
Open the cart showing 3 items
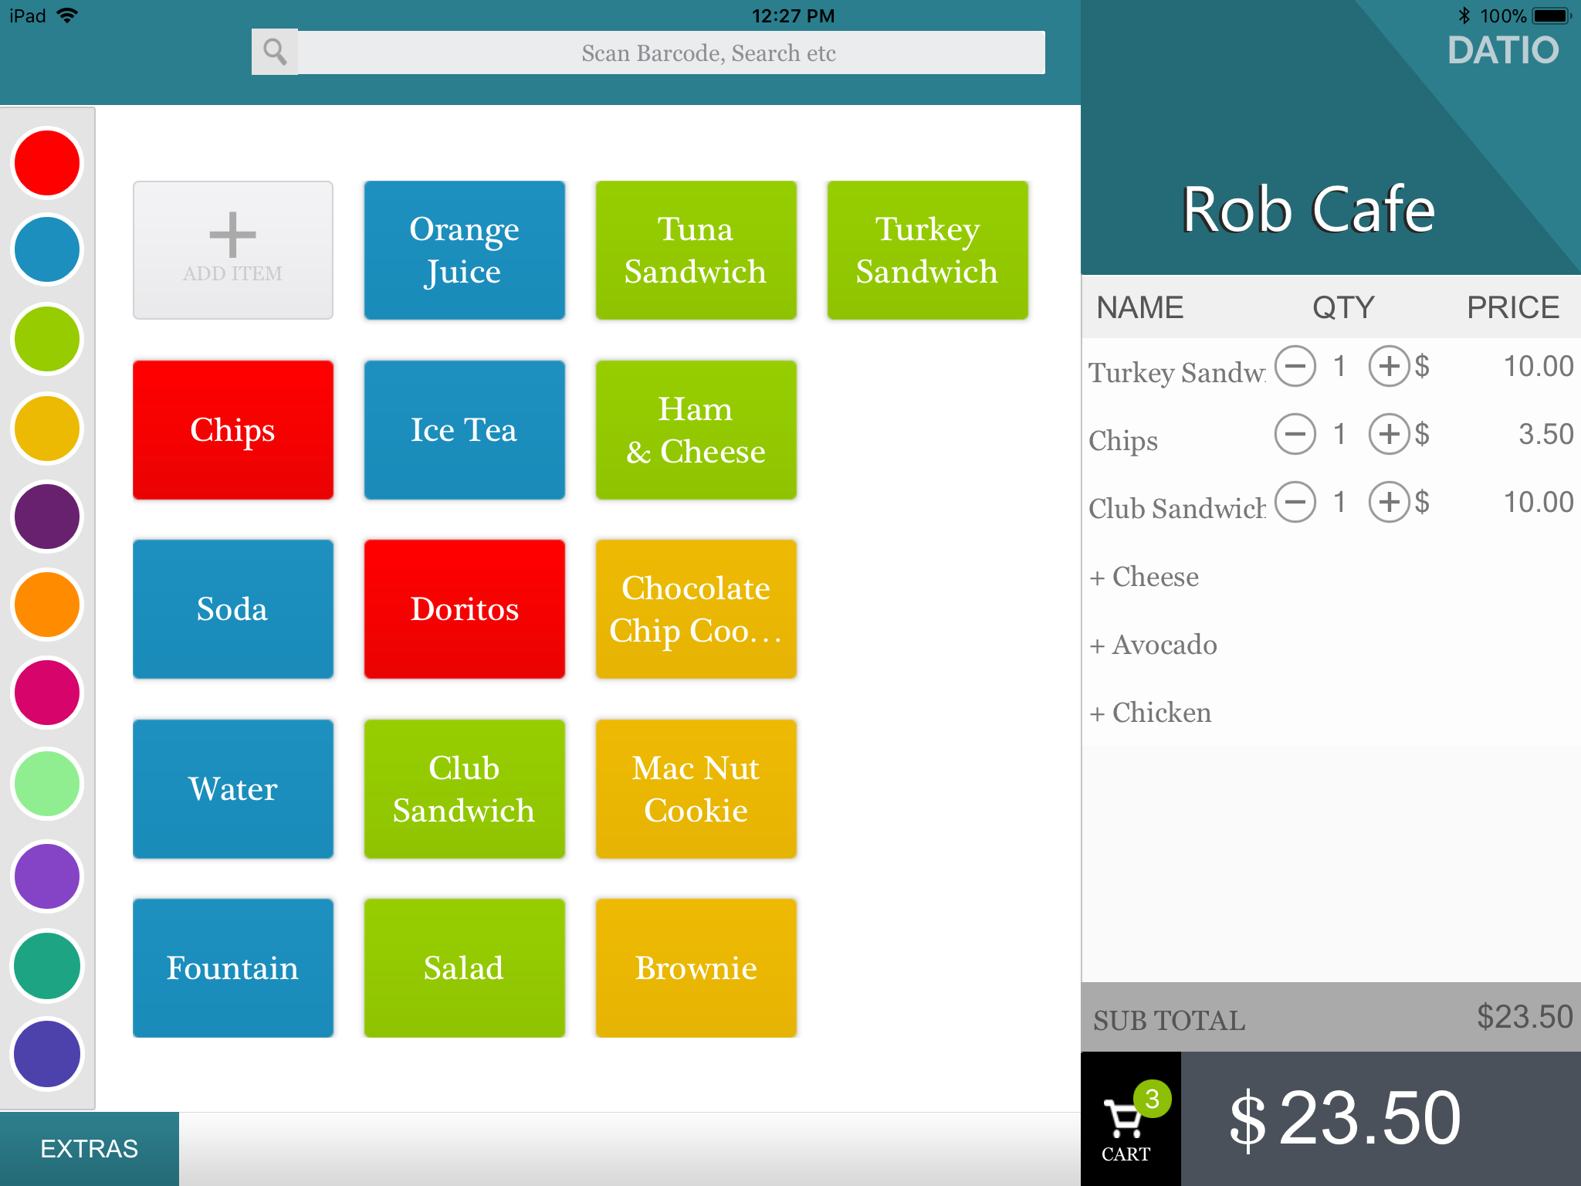pyautogui.click(x=1129, y=1126)
